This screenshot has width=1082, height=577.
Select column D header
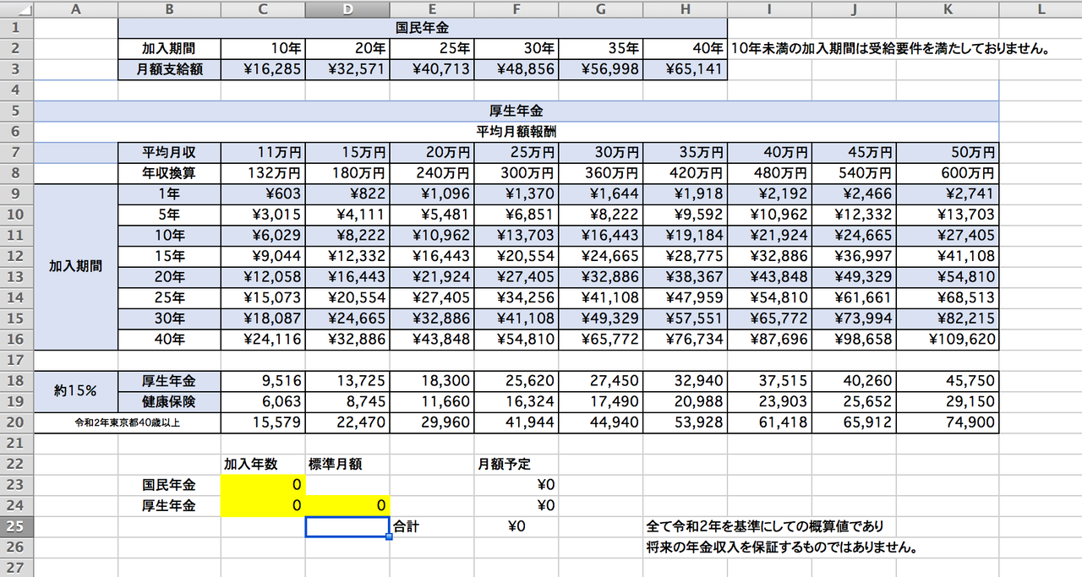[x=347, y=9]
